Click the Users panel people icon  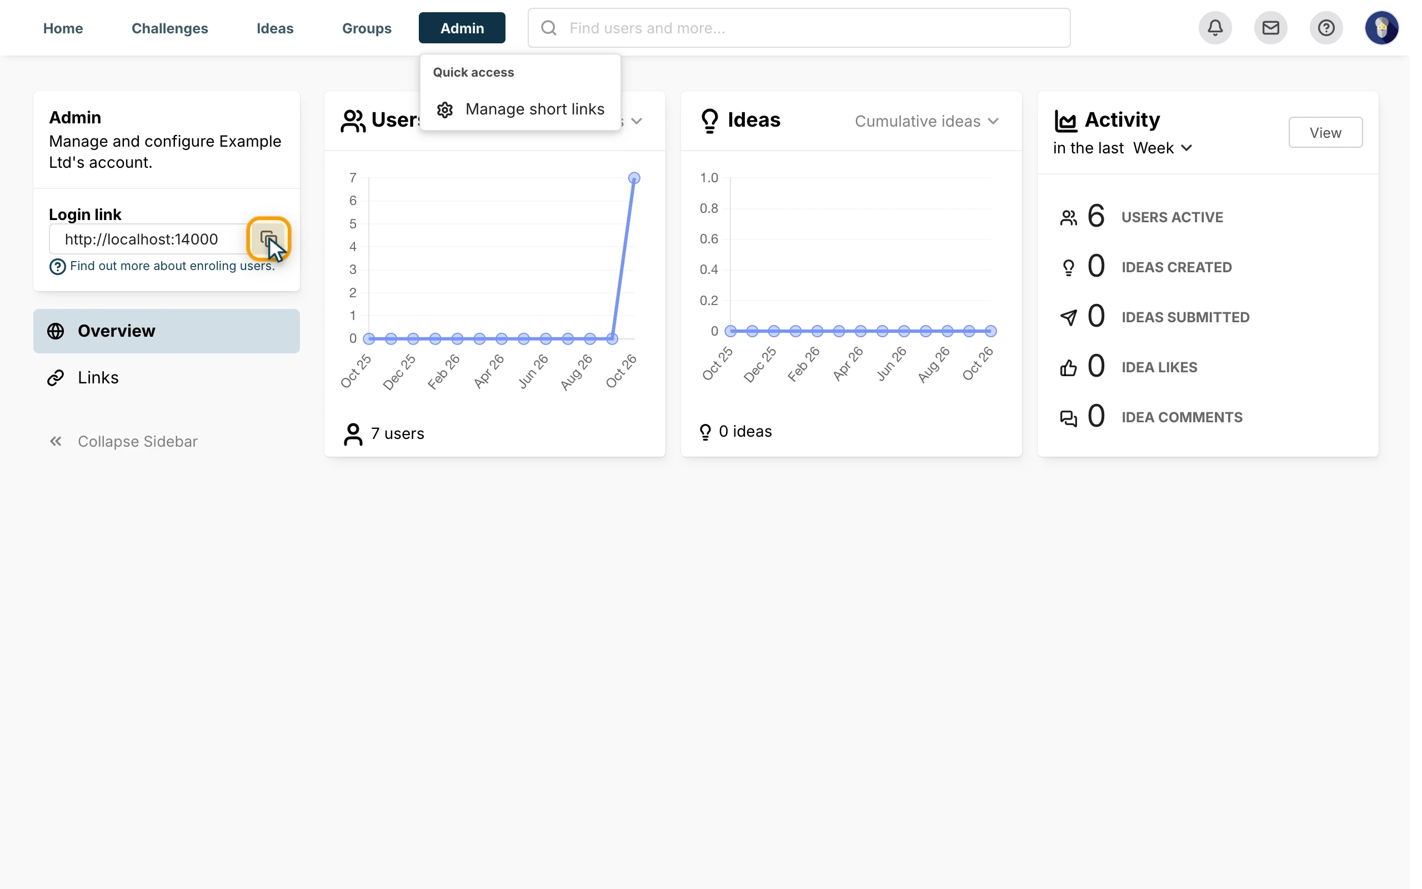click(x=353, y=121)
